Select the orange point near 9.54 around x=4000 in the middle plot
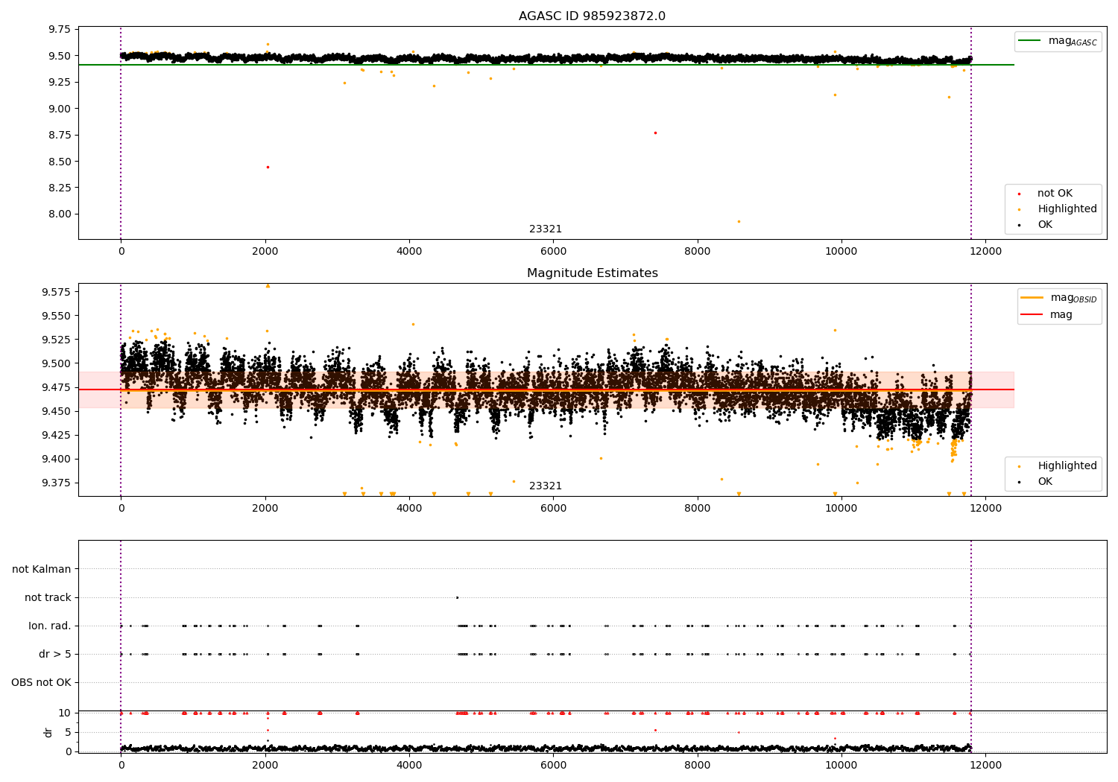The image size is (1118, 782). tap(413, 324)
